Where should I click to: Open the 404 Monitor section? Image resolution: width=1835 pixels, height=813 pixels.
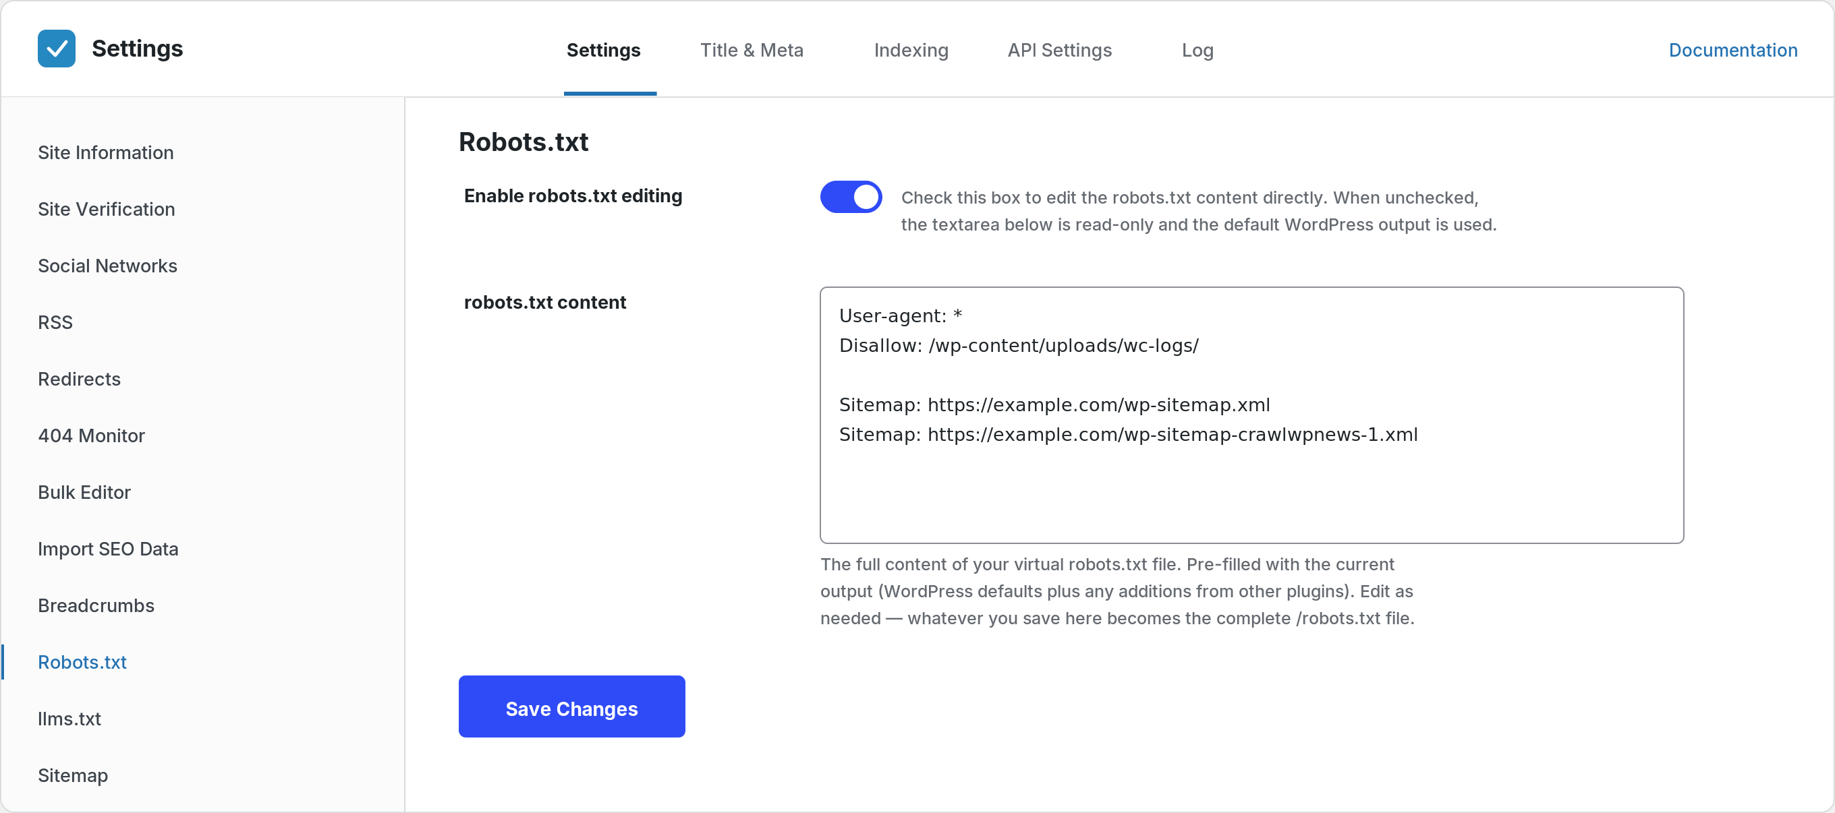[x=91, y=435]
